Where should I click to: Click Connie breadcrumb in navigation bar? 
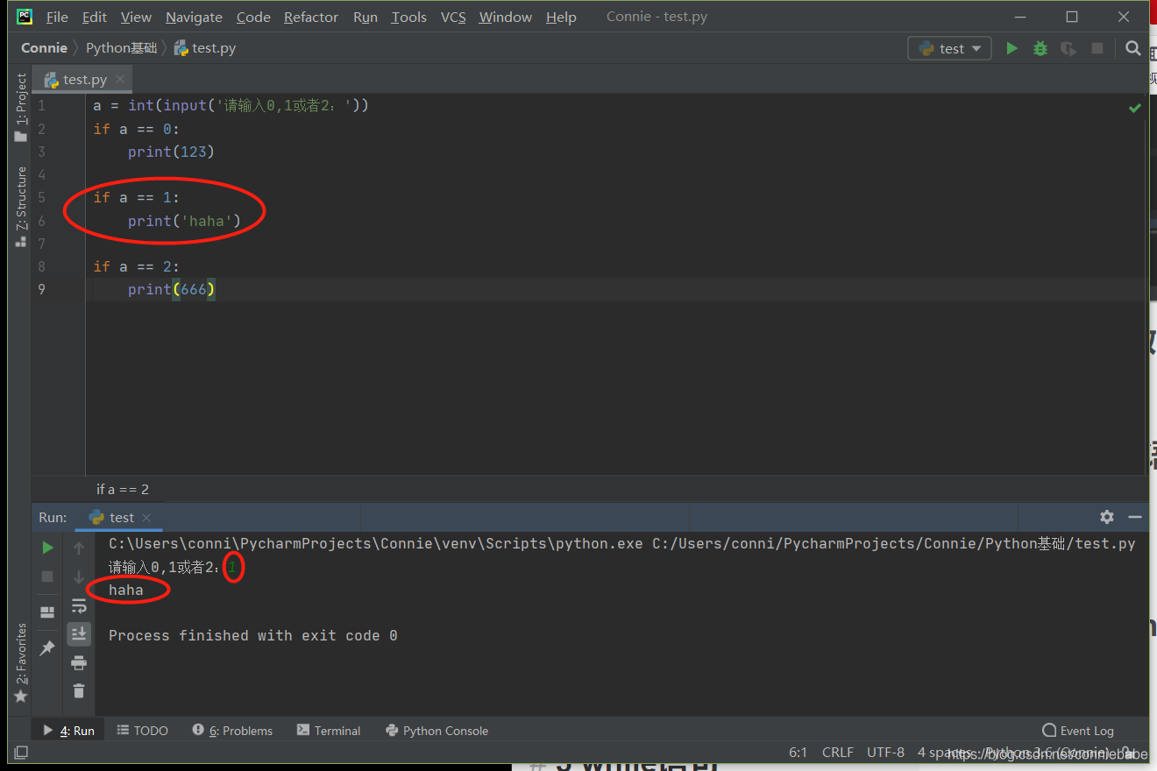click(x=44, y=48)
